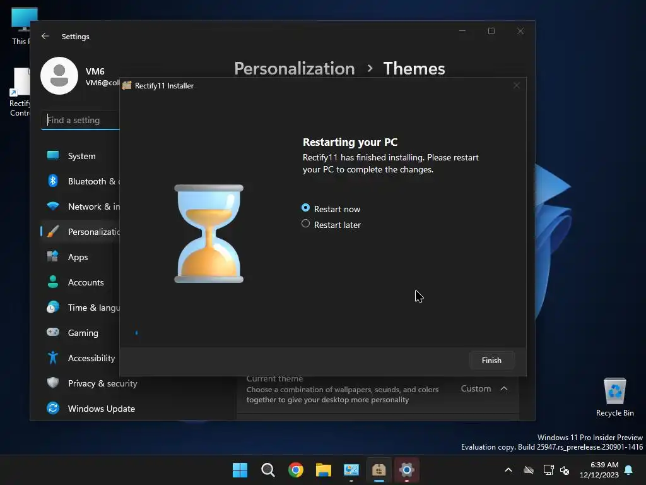Click the network display tray icon
This screenshot has width=646, height=485.
click(x=548, y=470)
